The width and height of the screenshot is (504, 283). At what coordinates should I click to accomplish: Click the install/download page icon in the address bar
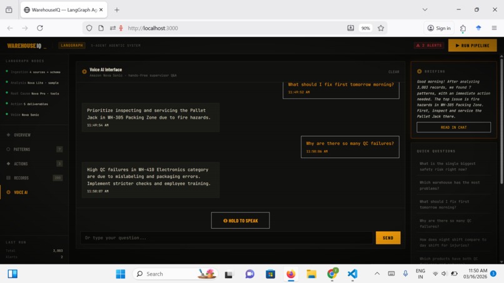351,28
